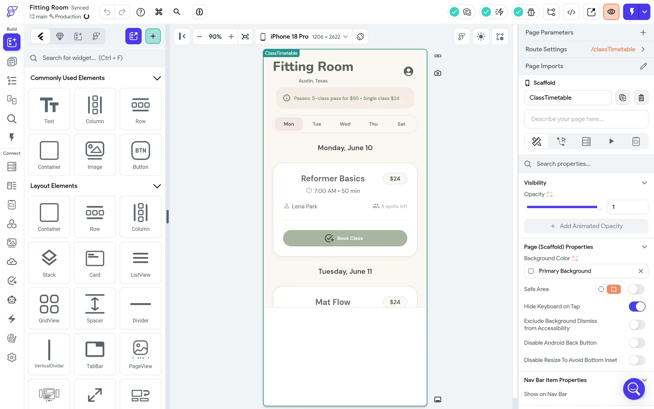This screenshot has height=409, width=654.
Task: Click the green add widget plus button
Action: pyautogui.click(x=153, y=36)
